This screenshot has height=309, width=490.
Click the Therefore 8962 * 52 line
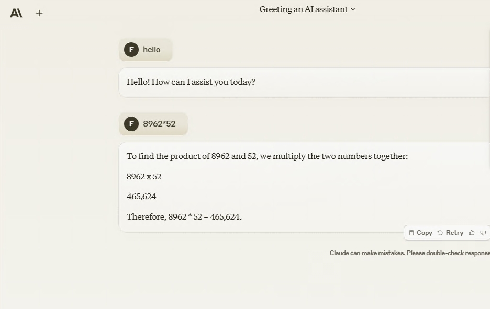pos(184,216)
